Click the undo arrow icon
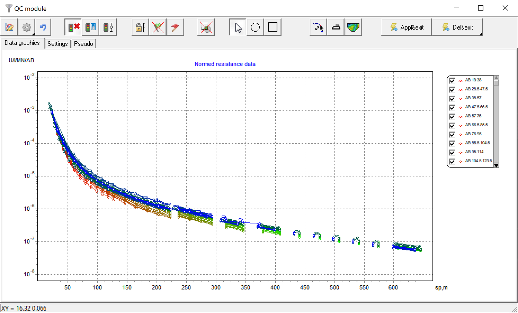 (43, 27)
